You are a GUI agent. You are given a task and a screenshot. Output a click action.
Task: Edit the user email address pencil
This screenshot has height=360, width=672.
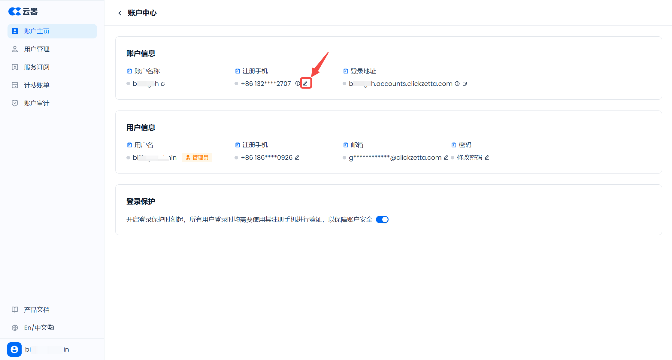(446, 158)
